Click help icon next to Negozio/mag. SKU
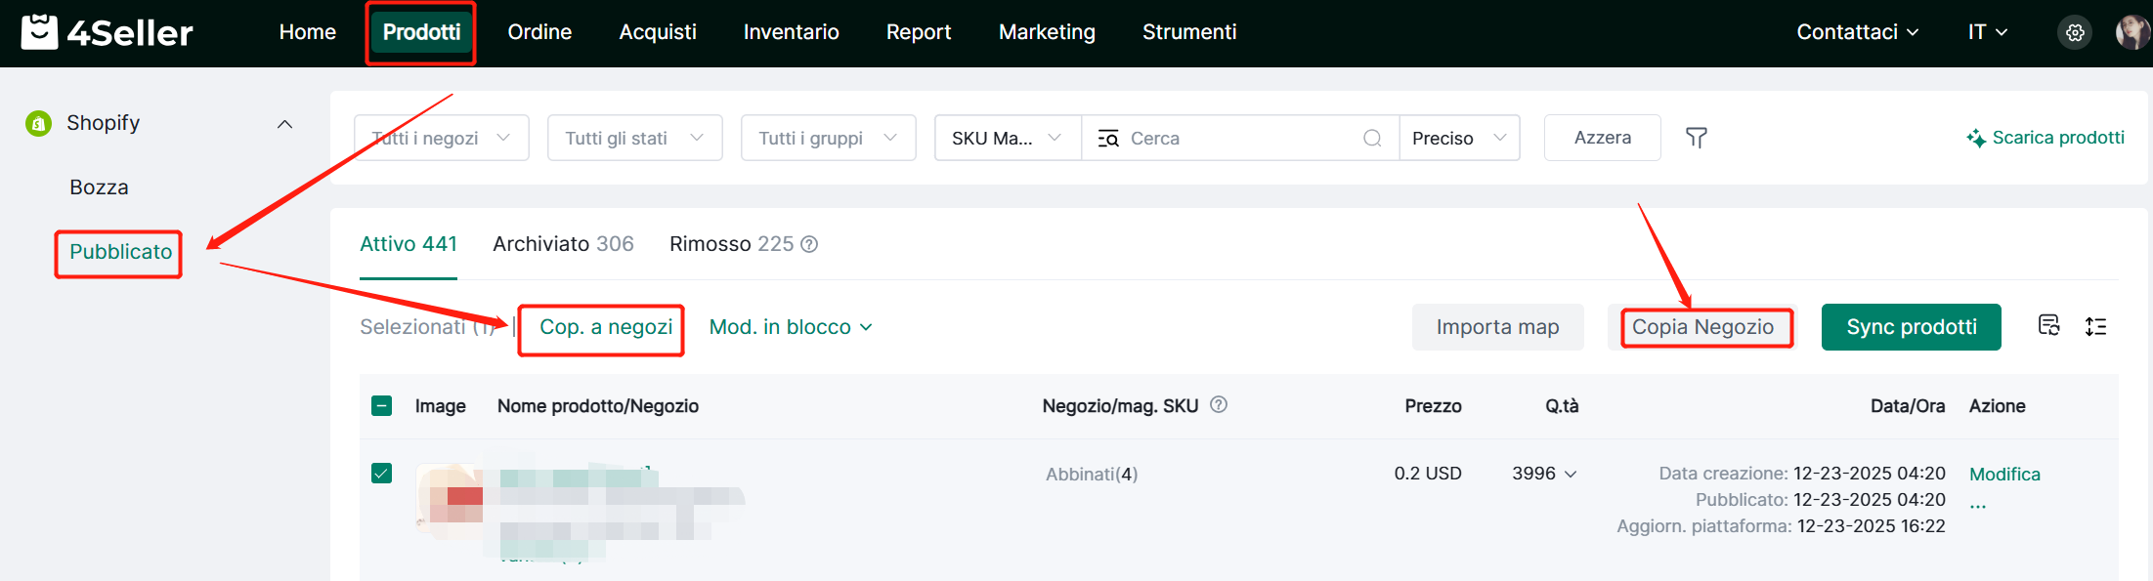This screenshot has width=2153, height=581. (x=1219, y=405)
